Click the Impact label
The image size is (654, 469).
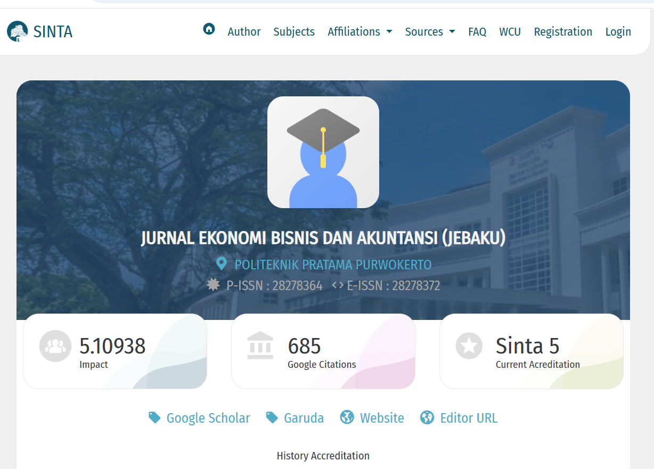click(94, 365)
